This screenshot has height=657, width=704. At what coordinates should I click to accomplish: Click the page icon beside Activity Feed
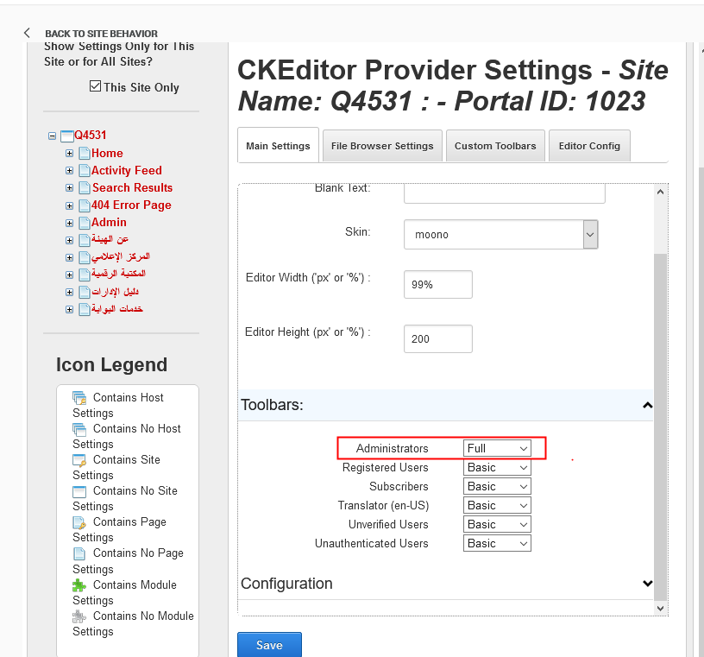pos(85,171)
